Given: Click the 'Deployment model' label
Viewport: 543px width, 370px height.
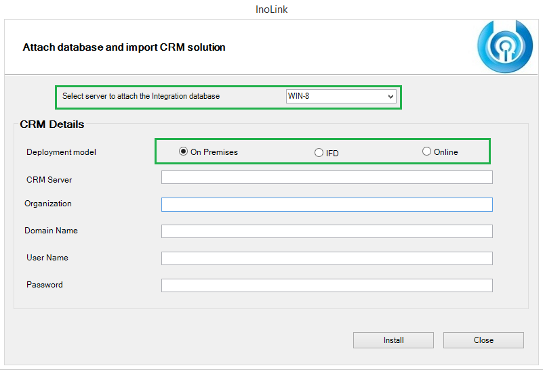Looking at the screenshot, I should (61, 152).
